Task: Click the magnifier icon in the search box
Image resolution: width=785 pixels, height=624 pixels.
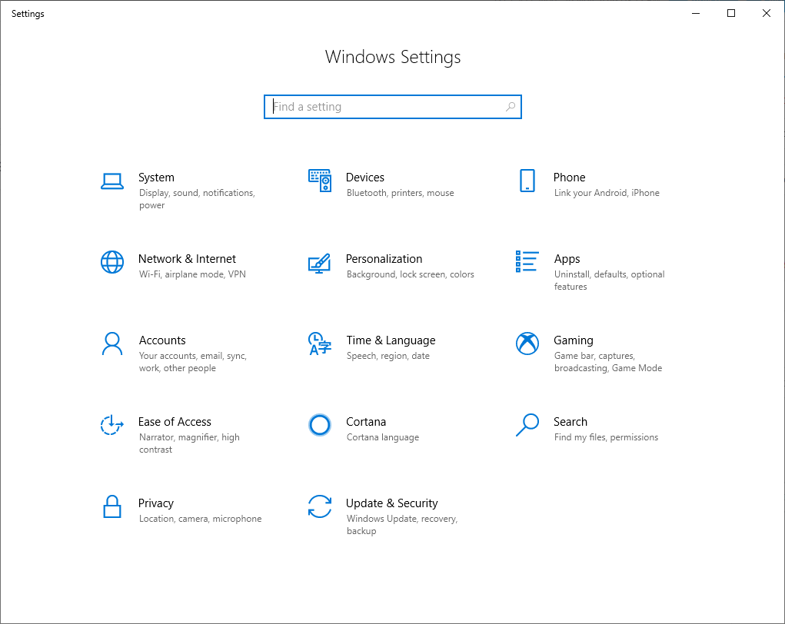Action: tap(511, 107)
